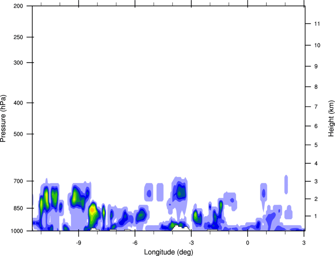The width and height of the screenshot is (335, 256).
Task: Click the 2 km height label
Action: [316, 199]
